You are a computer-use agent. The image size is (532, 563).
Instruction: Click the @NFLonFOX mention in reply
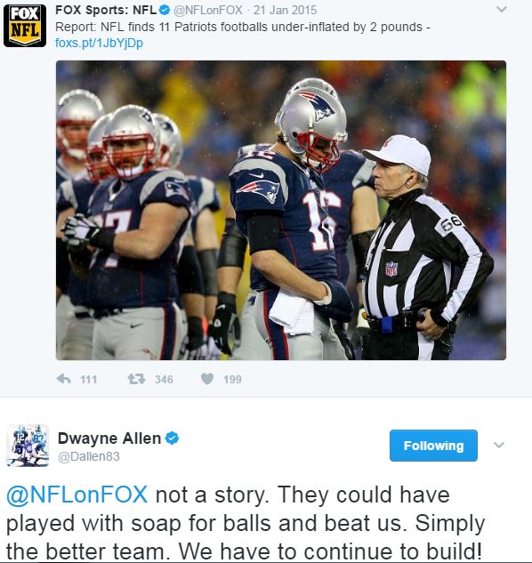[77, 495]
